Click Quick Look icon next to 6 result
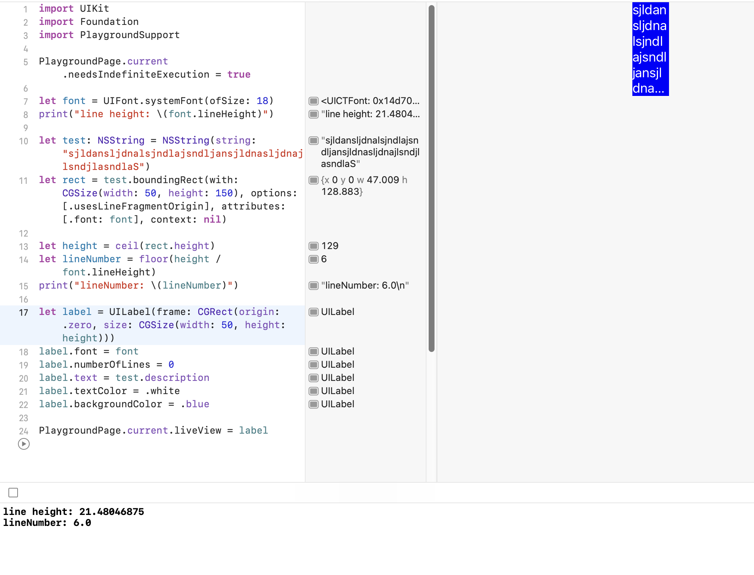Image resolution: width=754 pixels, height=575 pixels. pyautogui.click(x=313, y=259)
